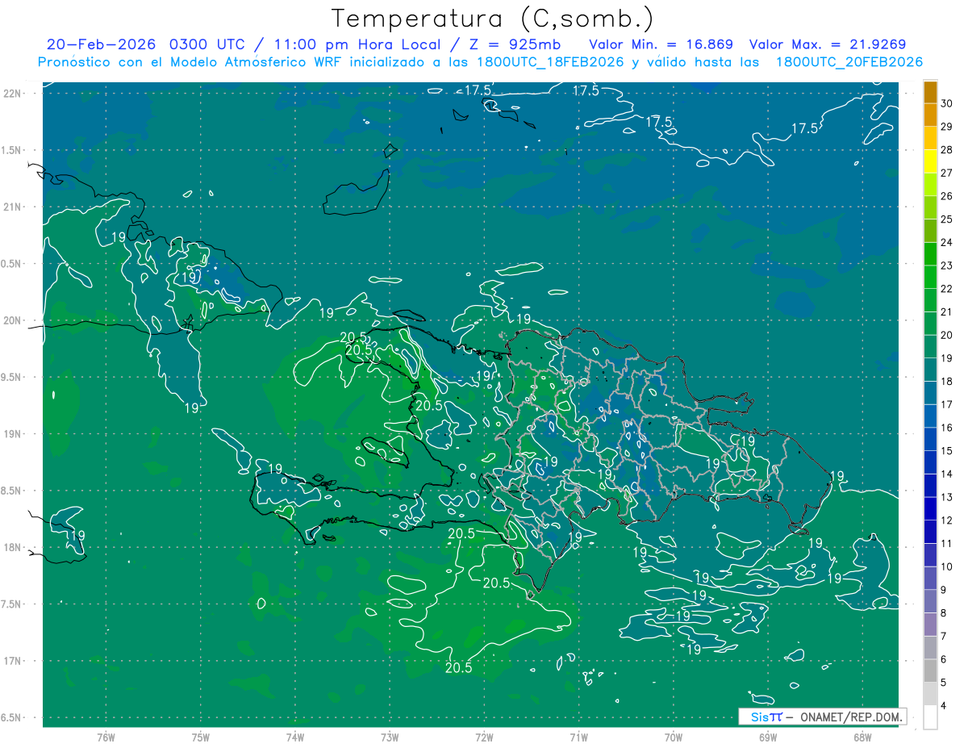Click the "Valor Min. = 16.869" value

[661, 44]
